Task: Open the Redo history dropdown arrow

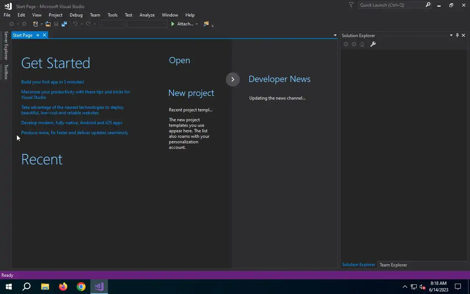Action: [x=94, y=24]
